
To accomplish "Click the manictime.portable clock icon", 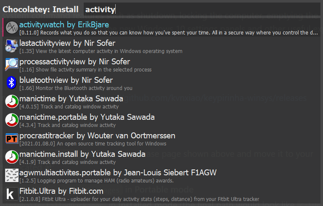I will (12, 120).
